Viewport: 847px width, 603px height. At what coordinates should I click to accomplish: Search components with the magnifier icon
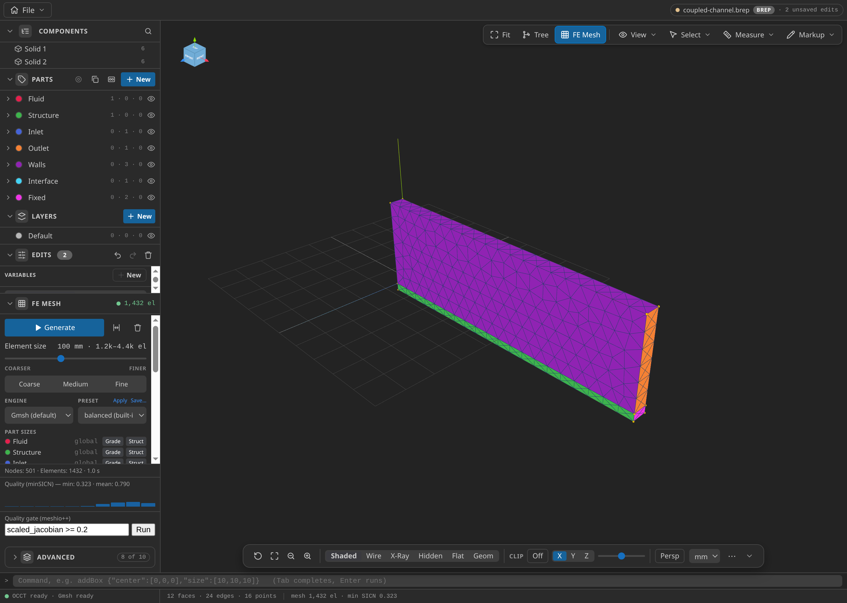[148, 31]
